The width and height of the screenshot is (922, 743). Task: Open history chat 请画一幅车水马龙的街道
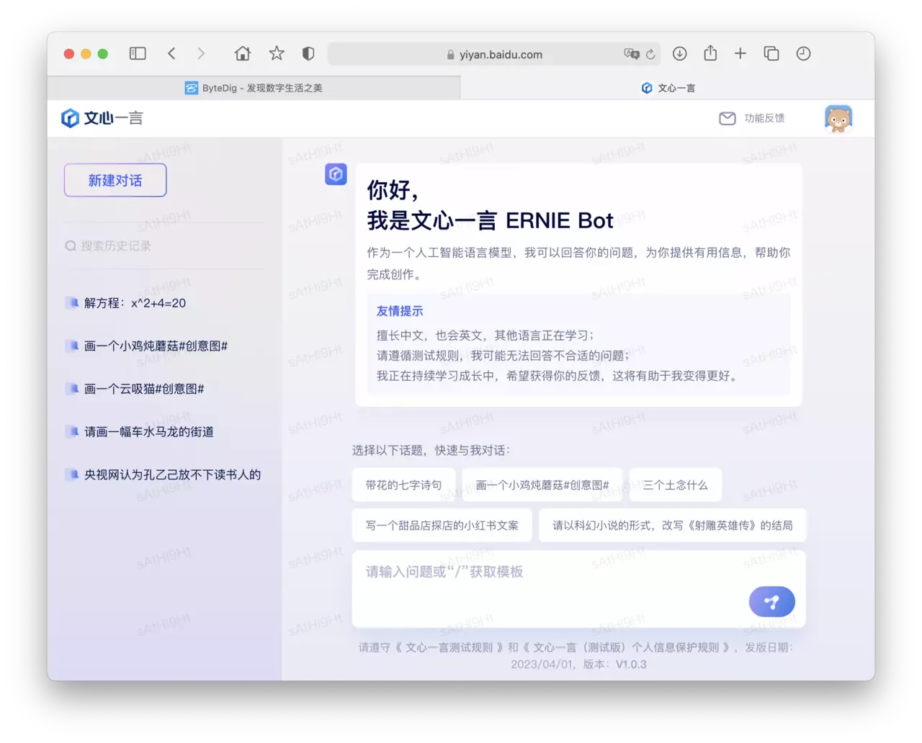pyautogui.click(x=149, y=432)
